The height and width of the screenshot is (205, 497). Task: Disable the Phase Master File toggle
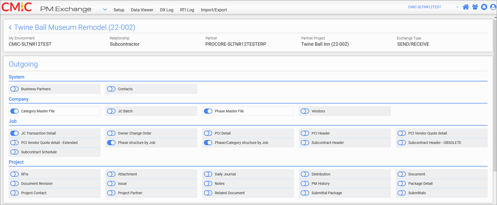(208, 111)
